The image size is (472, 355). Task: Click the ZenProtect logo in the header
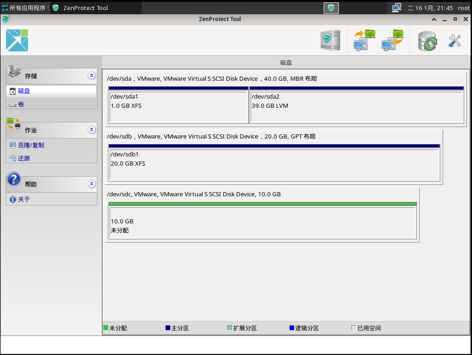click(17, 40)
